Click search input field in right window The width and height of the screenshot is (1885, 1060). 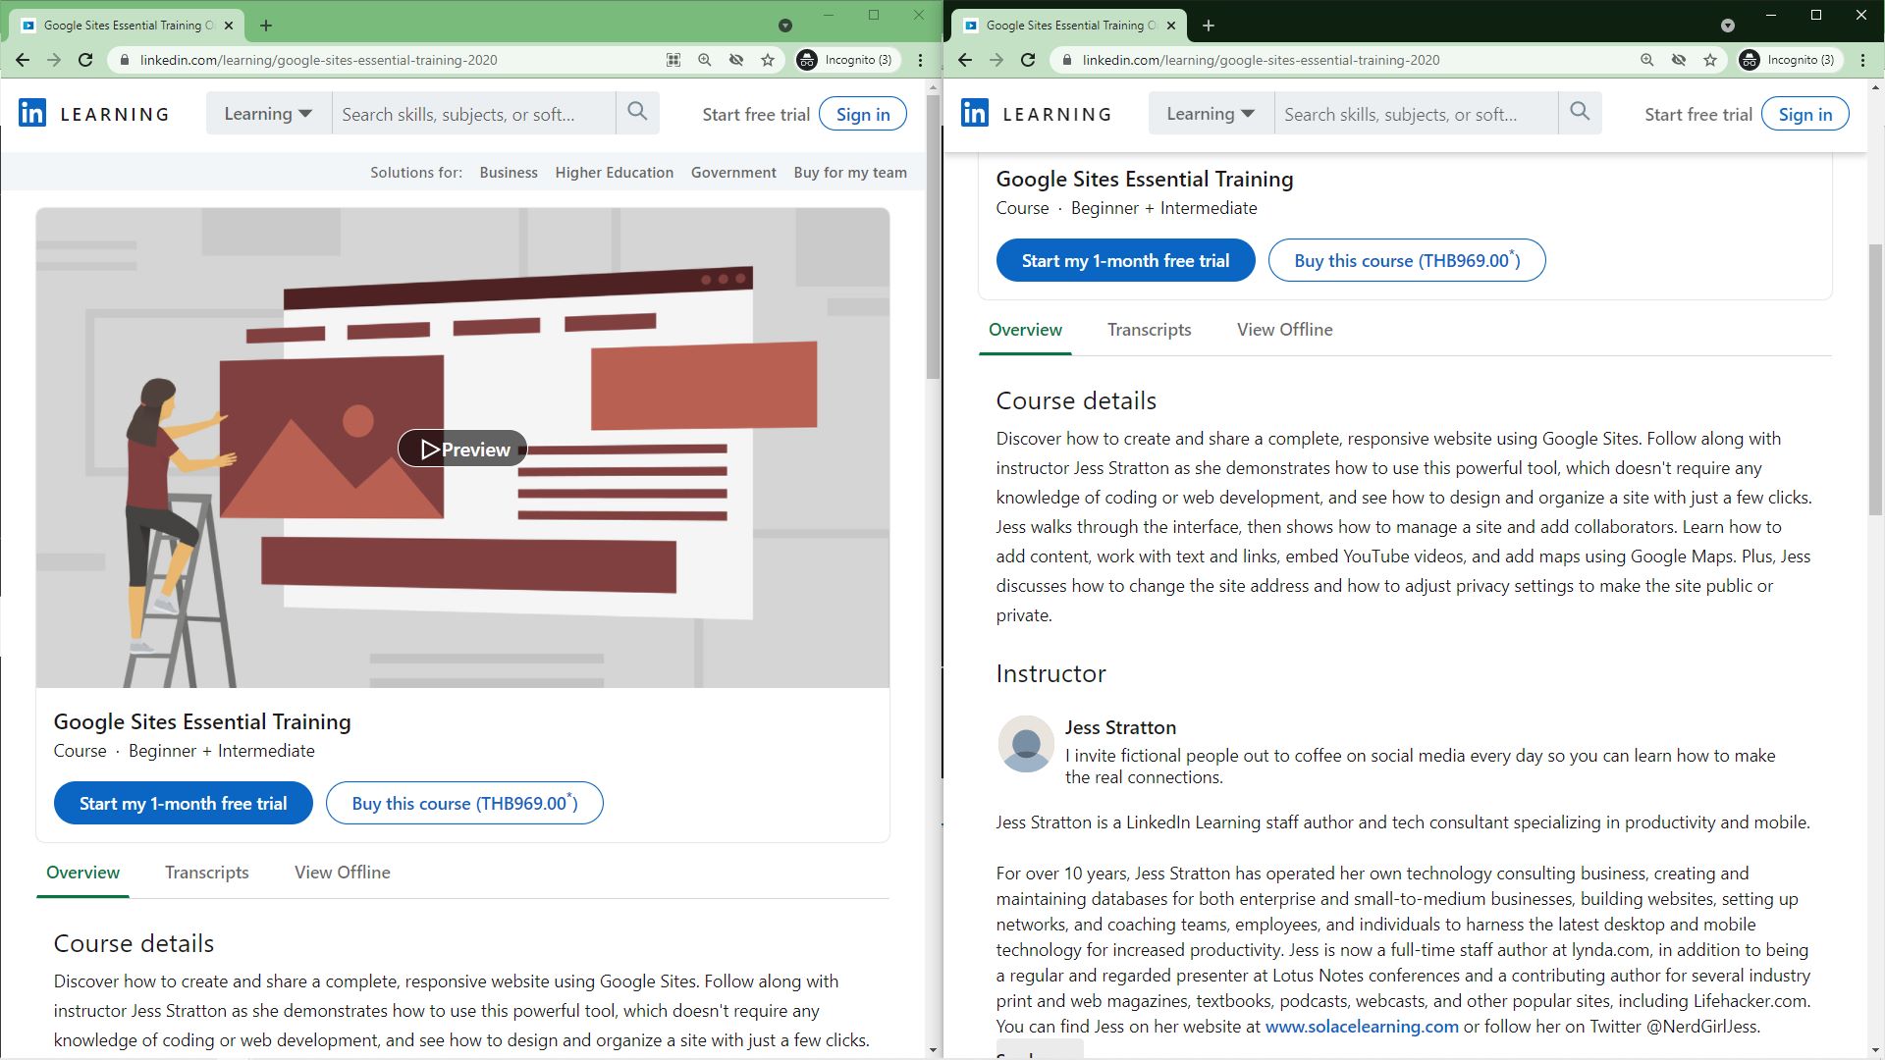click(1416, 114)
